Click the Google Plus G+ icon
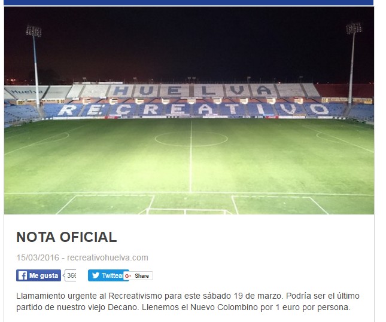 pos(127,276)
